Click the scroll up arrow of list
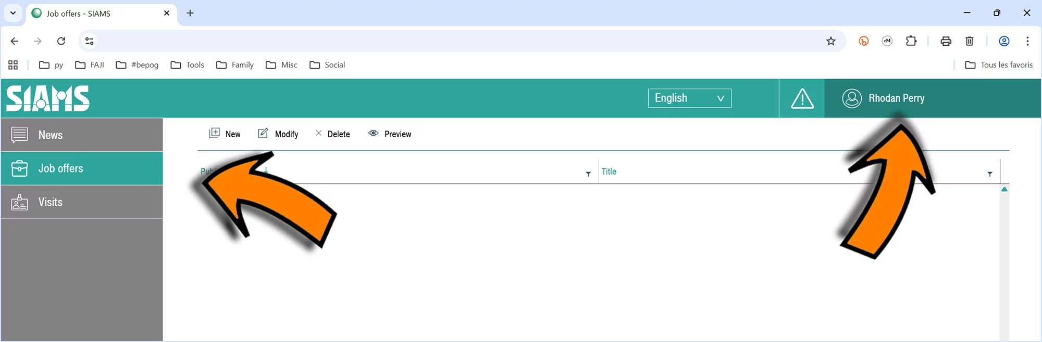Image resolution: width=1042 pixels, height=342 pixels. click(x=1004, y=189)
